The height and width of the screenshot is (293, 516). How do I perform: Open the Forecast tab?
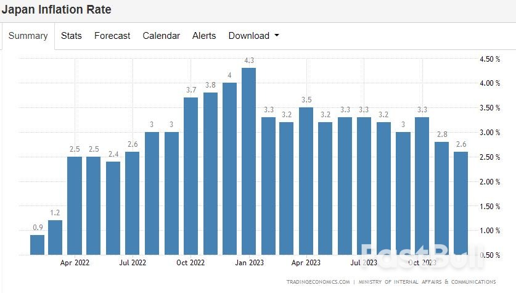point(112,36)
